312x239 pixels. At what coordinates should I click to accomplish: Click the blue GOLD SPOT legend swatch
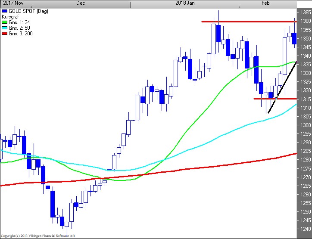[4, 10]
